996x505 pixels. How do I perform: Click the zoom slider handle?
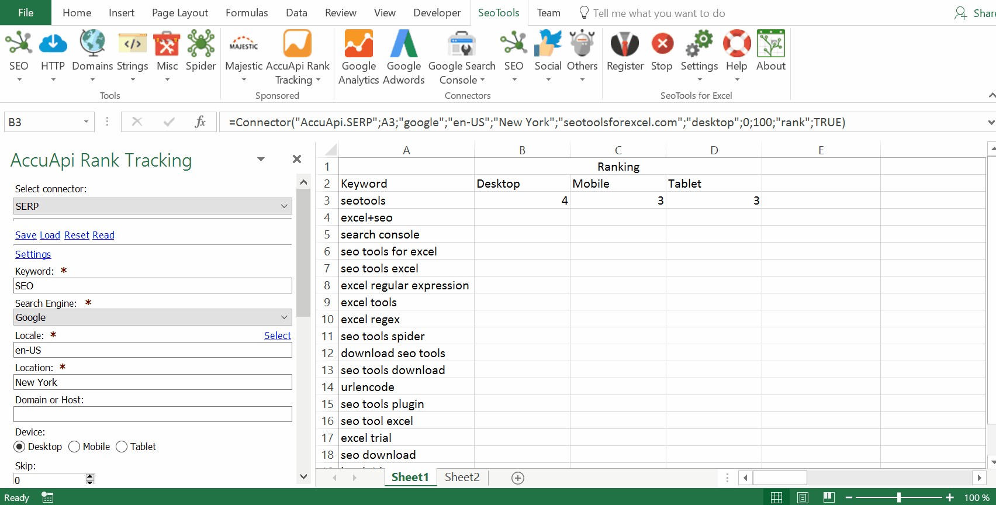point(899,497)
